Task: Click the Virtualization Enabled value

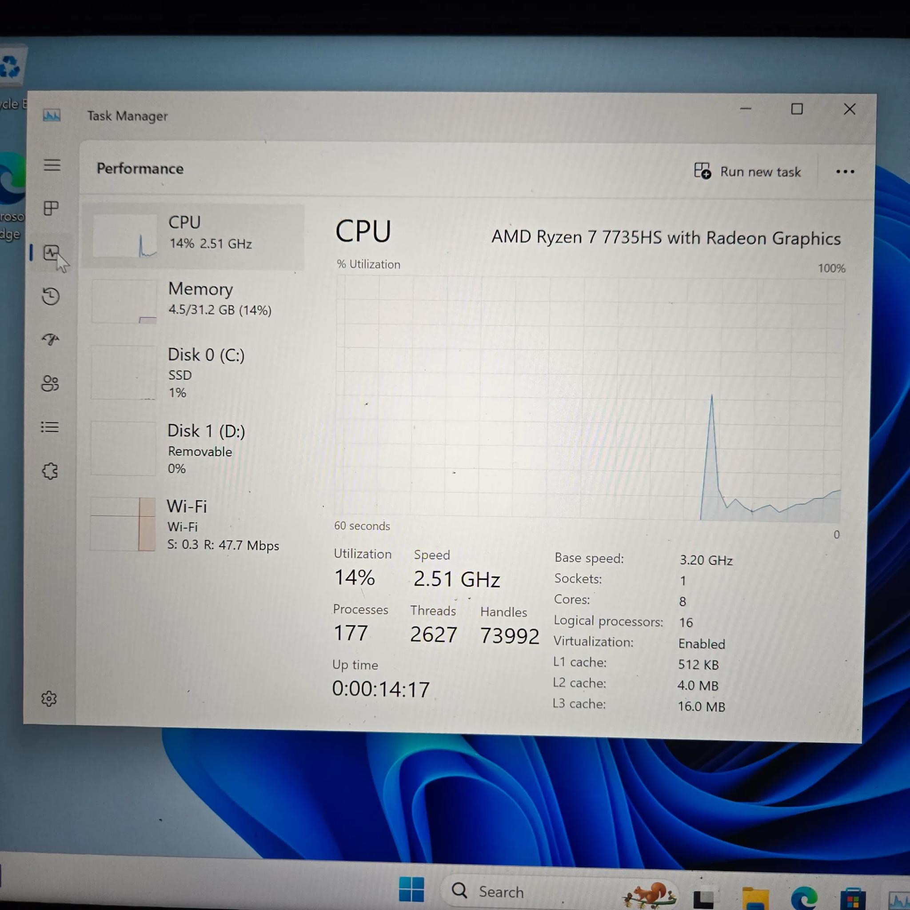Action: point(701,644)
